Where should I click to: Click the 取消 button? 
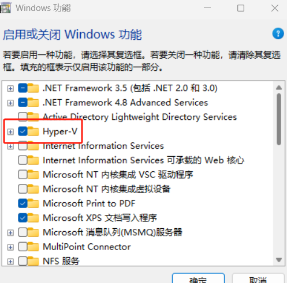[x=258, y=278]
